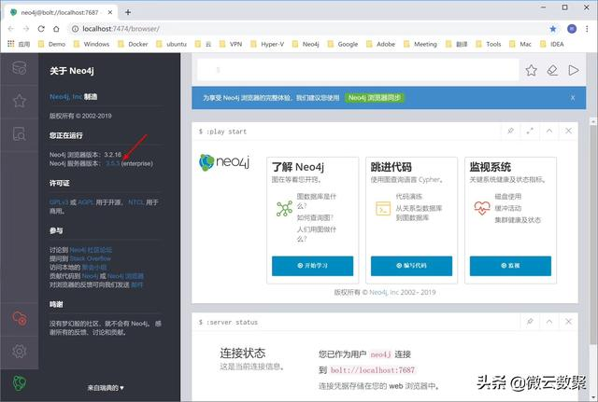The height and width of the screenshot is (402, 598).
Task: Open the Windows bookmark folder
Action: tap(92, 44)
